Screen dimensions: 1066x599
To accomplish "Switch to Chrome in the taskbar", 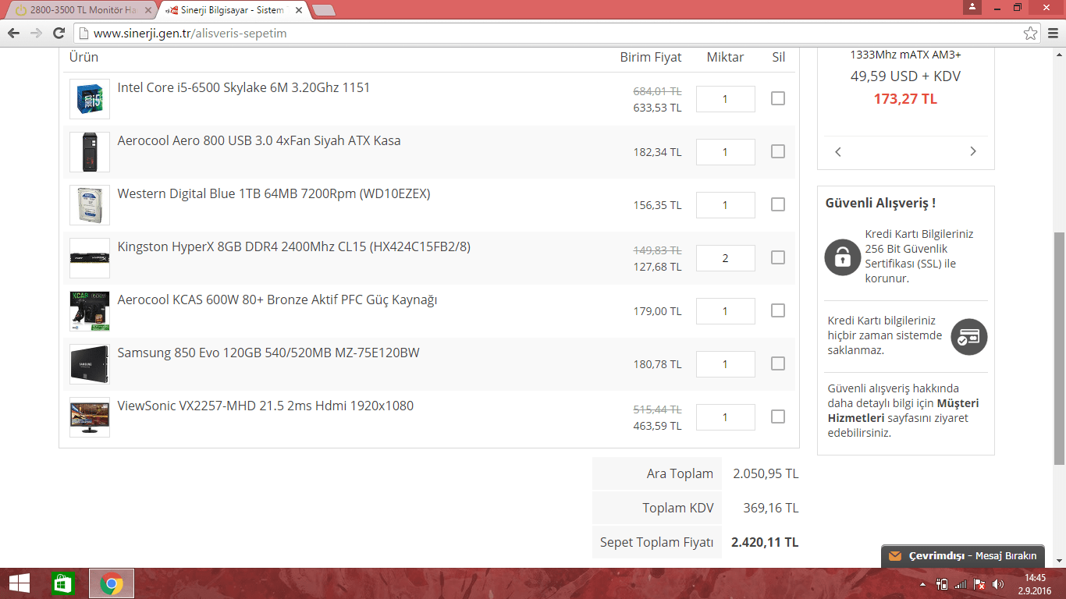I will click(112, 583).
